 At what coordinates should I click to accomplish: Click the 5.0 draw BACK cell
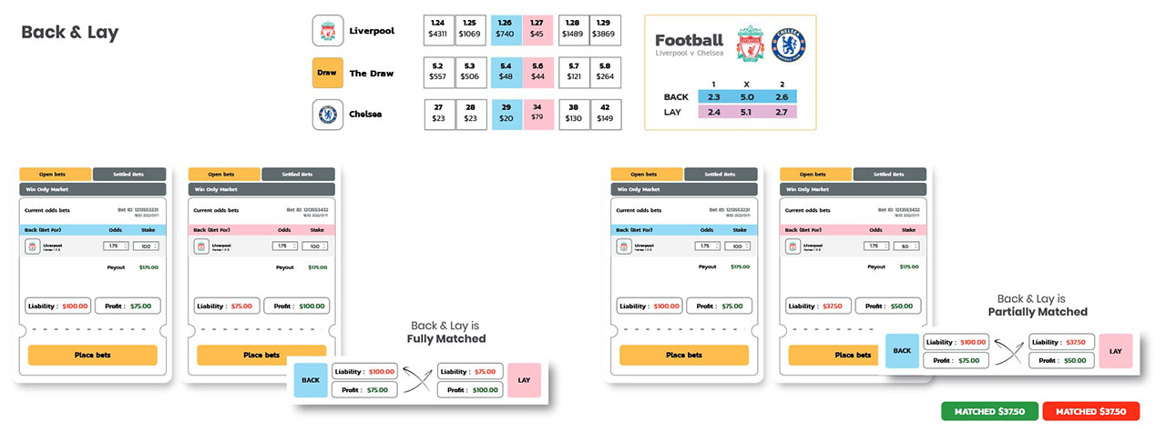coord(746,96)
